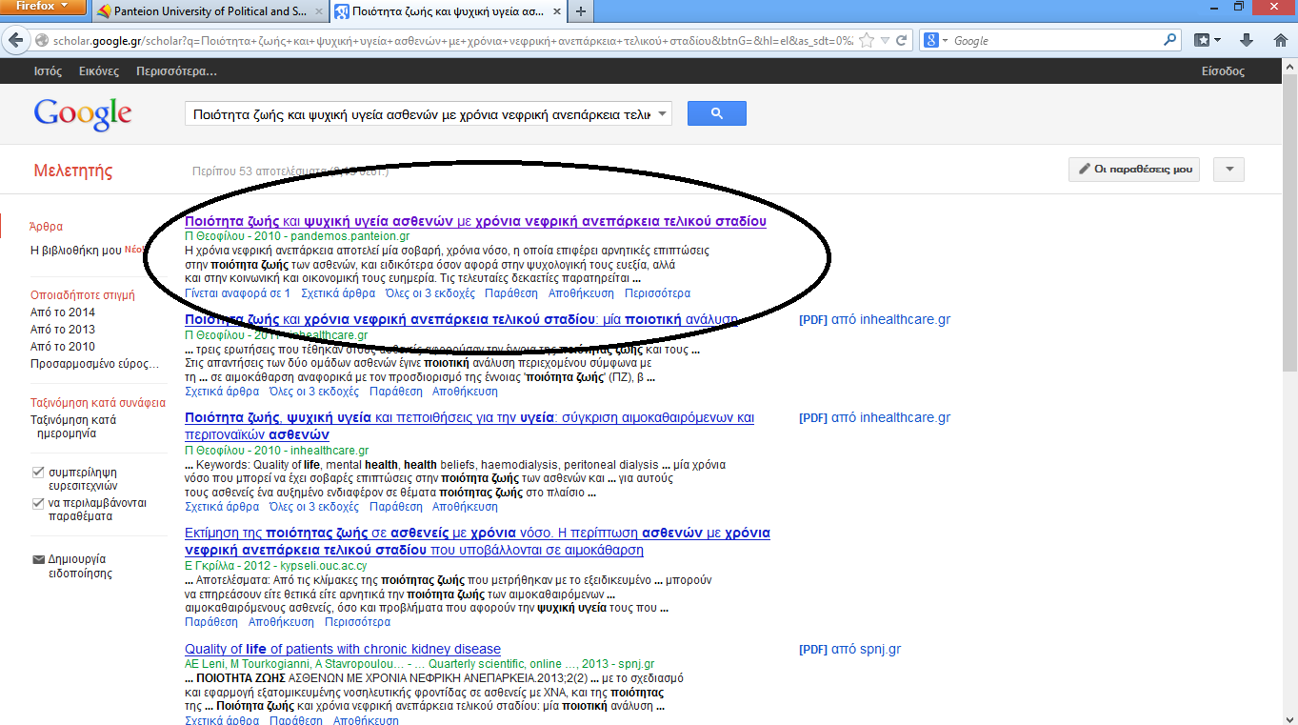Open Οι παραθέσεις μου
The image size is (1298, 725).
[1134, 170]
